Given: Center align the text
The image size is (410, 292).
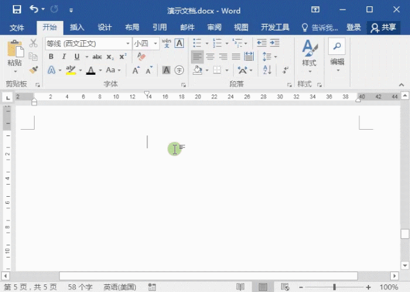Looking at the screenshot, I should (x=210, y=57).
